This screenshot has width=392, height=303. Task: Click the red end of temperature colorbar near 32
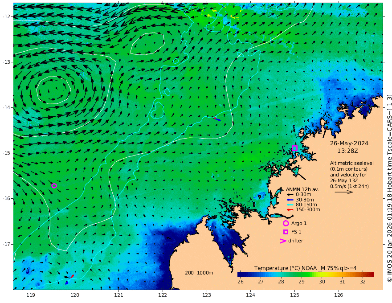pyautogui.click(x=370, y=274)
